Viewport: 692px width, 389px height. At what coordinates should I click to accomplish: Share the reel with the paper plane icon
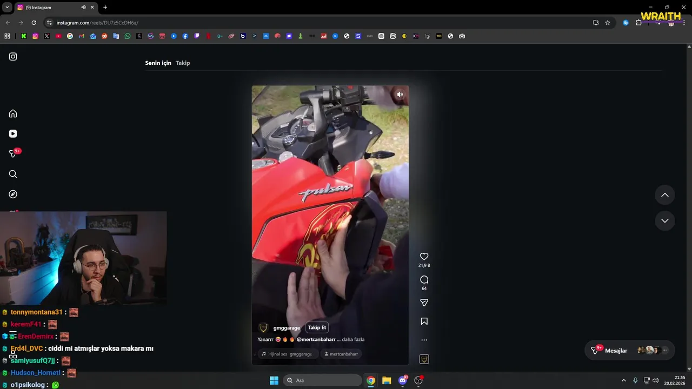pos(424,303)
